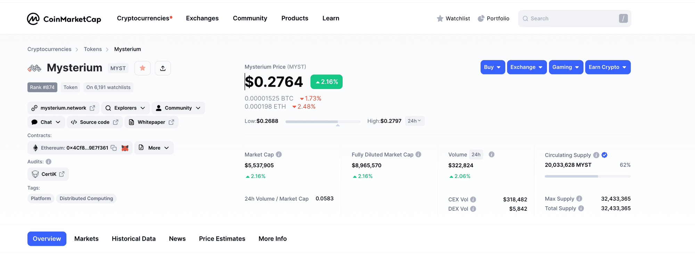The width and height of the screenshot is (695, 257).
Task: Click the share upload icon
Action: coord(163,68)
